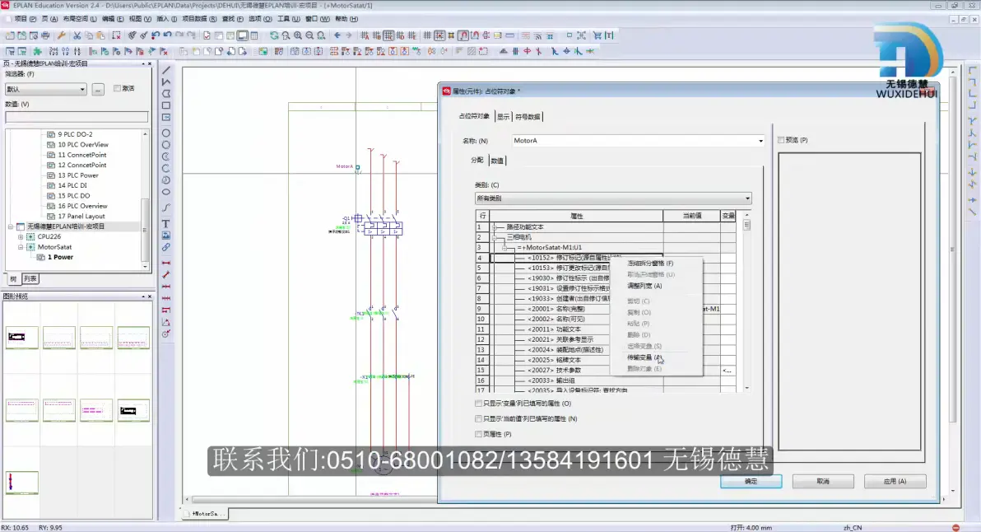Select the Circle drawing tool
Viewport: 981px width, 532px height.
(166, 133)
